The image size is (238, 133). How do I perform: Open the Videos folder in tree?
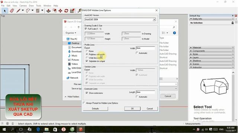73,64
